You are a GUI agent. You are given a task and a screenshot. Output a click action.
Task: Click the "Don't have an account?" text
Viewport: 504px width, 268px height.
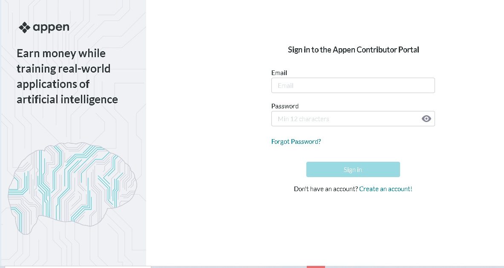(x=325, y=189)
